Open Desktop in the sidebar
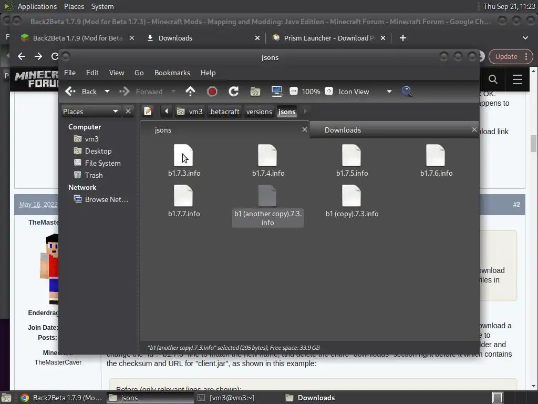The height and width of the screenshot is (404, 538). pos(92,151)
